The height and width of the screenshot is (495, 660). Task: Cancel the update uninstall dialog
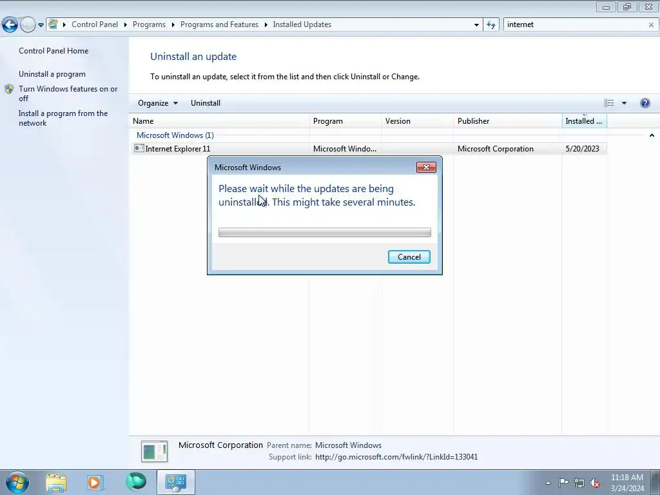pyautogui.click(x=409, y=257)
